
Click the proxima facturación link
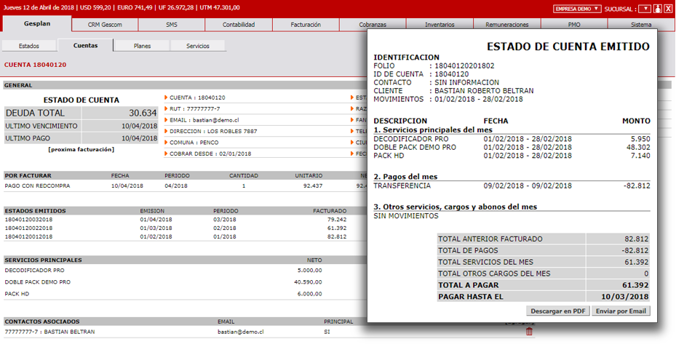point(81,149)
